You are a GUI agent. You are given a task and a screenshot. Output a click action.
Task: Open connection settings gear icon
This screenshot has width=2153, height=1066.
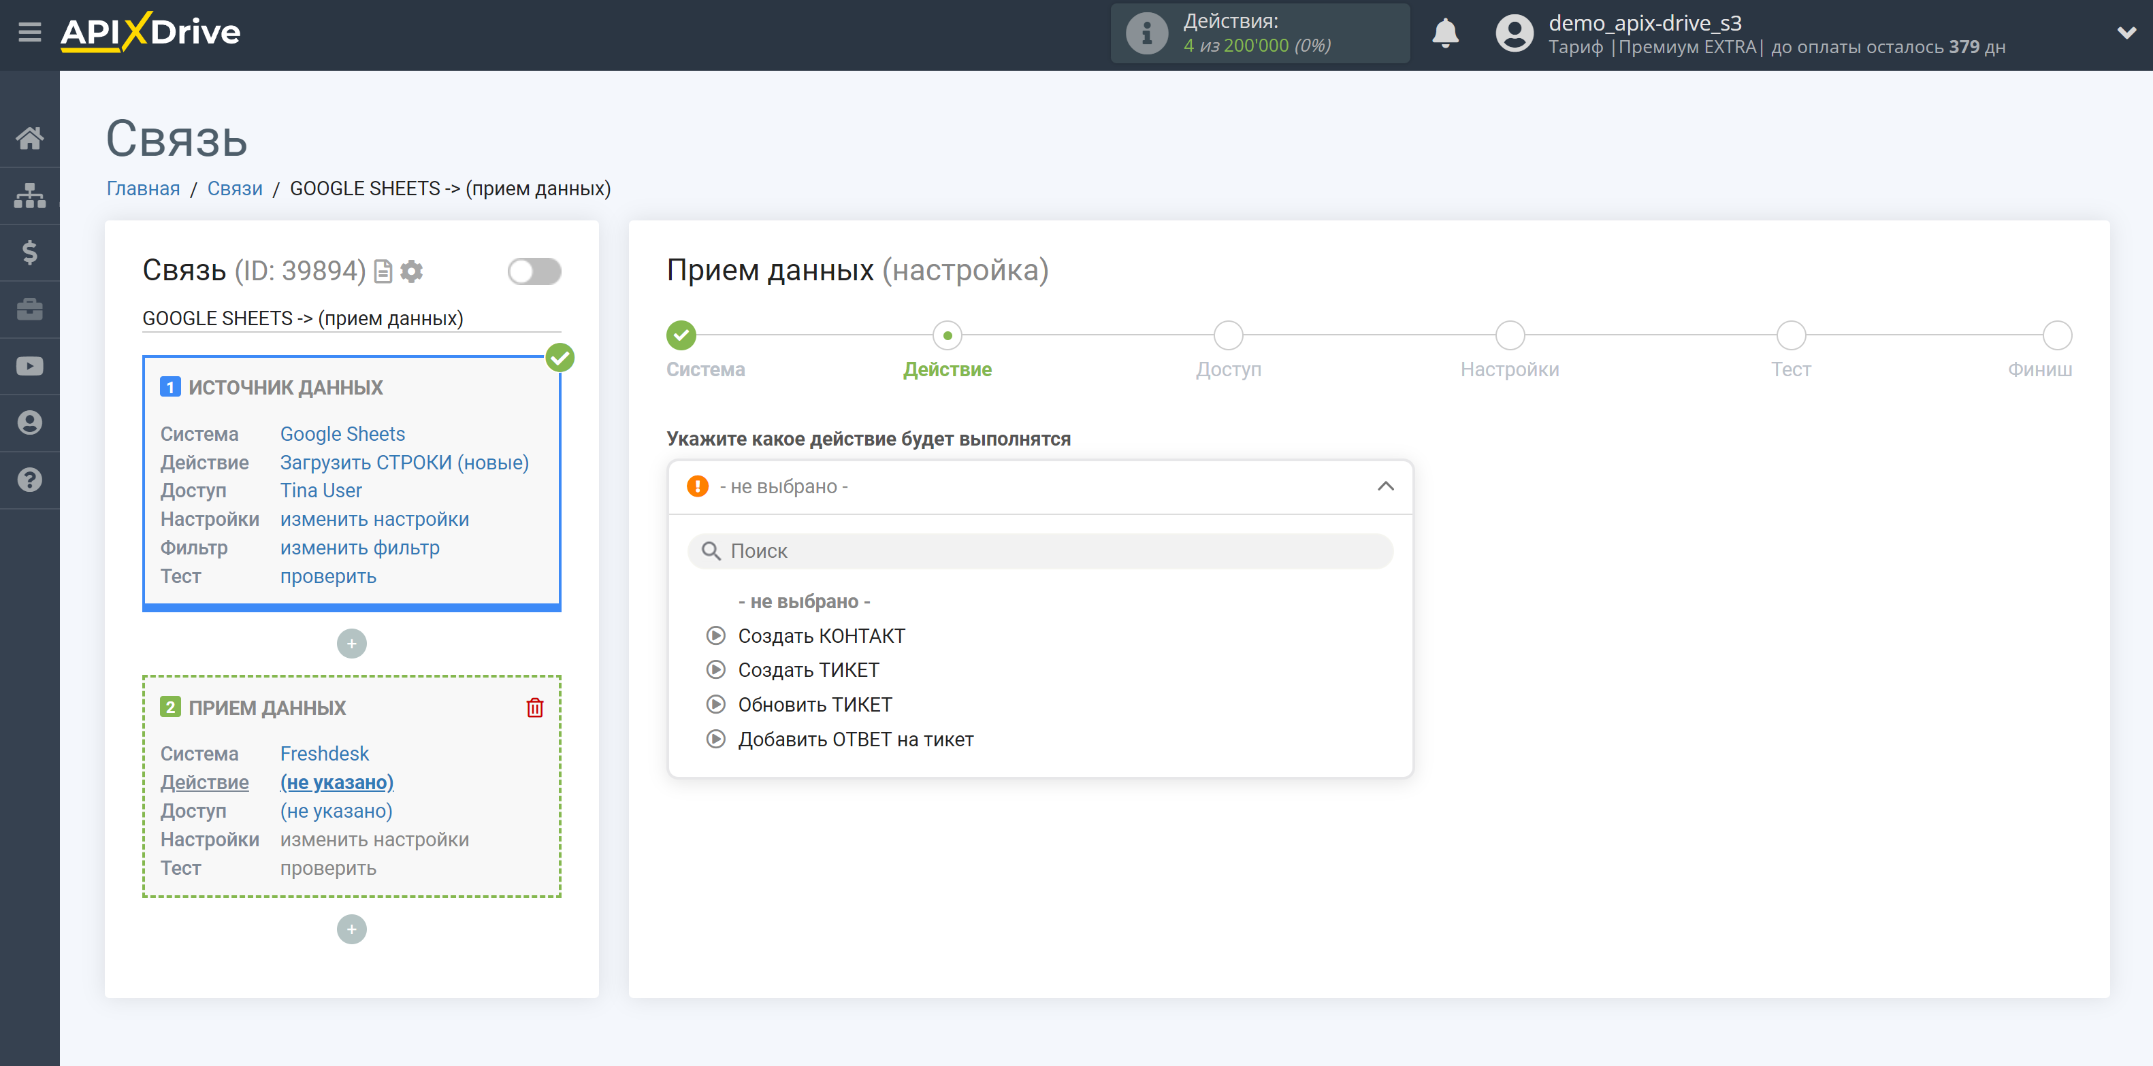click(411, 271)
